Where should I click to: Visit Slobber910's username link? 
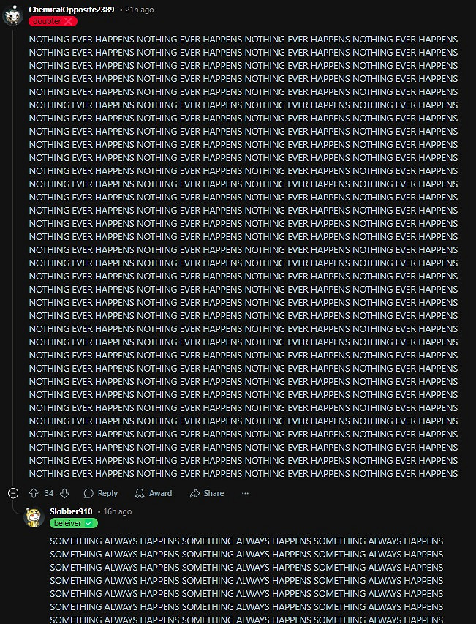click(x=71, y=511)
